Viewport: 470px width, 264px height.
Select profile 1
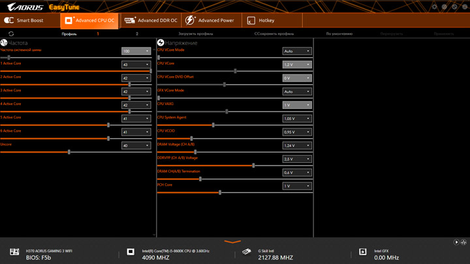(x=98, y=34)
